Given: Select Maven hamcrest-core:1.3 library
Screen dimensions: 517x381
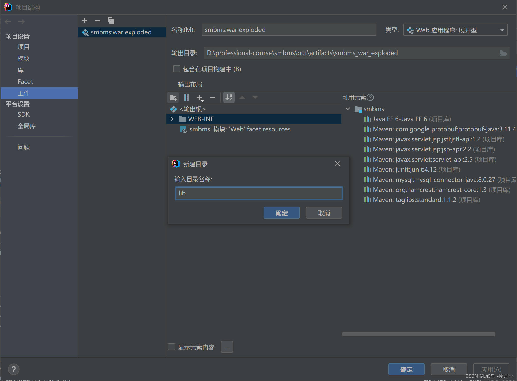Looking at the screenshot, I should 437,190.
